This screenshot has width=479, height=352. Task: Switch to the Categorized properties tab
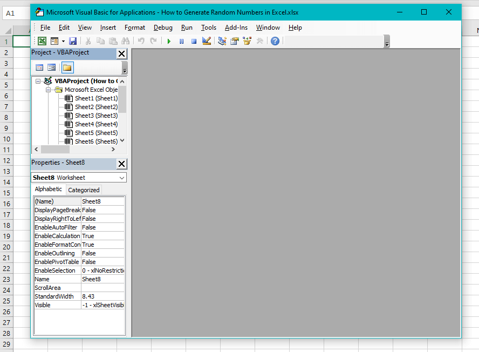pos(84,189)
